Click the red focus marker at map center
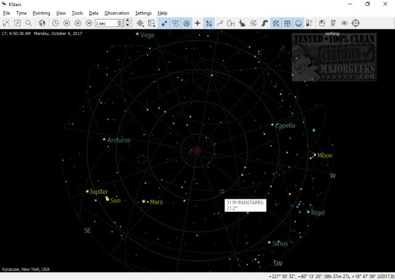The image size is (395, 280). 197,150
